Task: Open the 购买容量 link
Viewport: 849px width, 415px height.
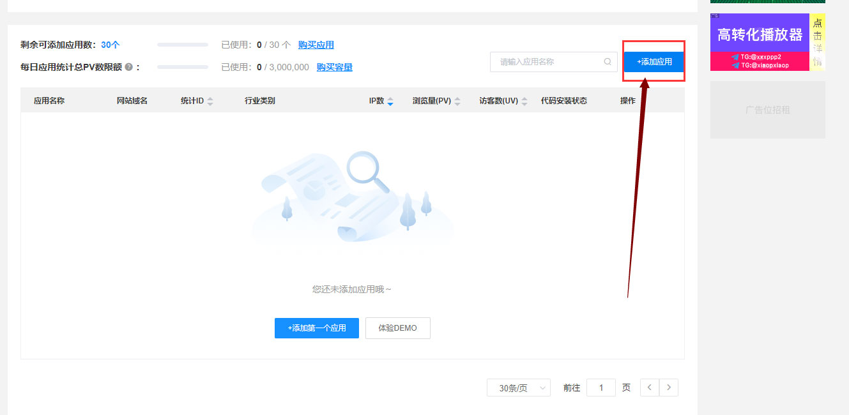Action: click(334, 67)
